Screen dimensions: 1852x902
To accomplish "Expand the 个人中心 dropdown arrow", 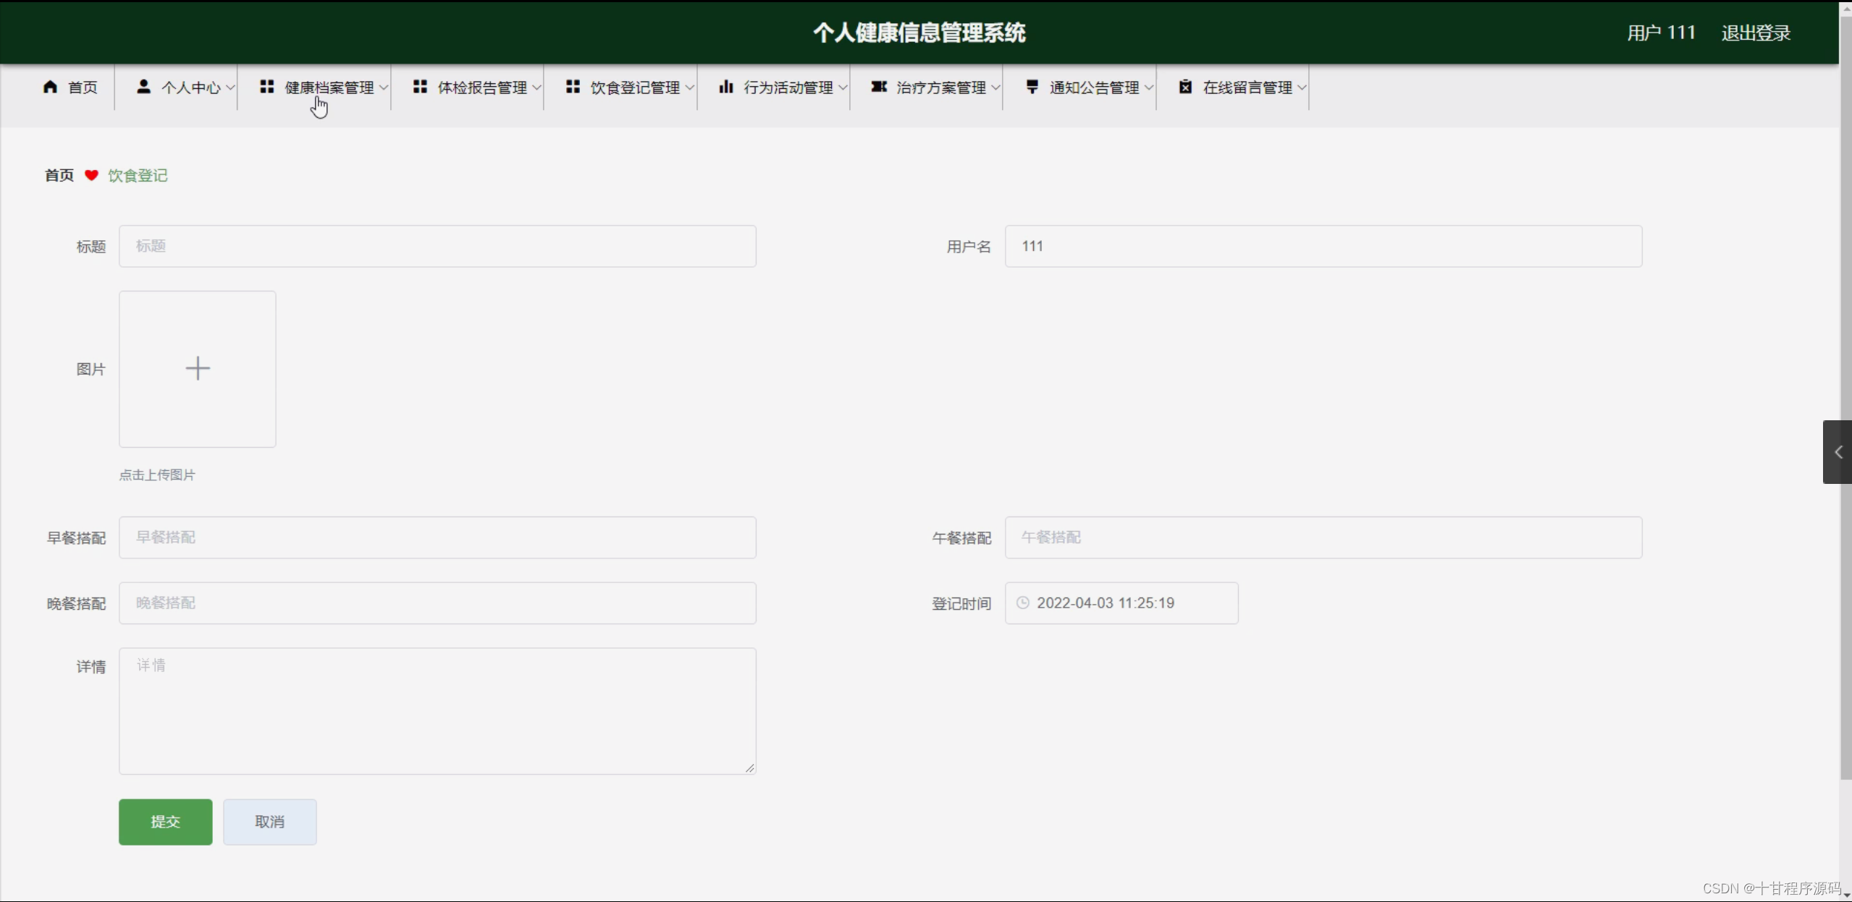I will point(230,88).
